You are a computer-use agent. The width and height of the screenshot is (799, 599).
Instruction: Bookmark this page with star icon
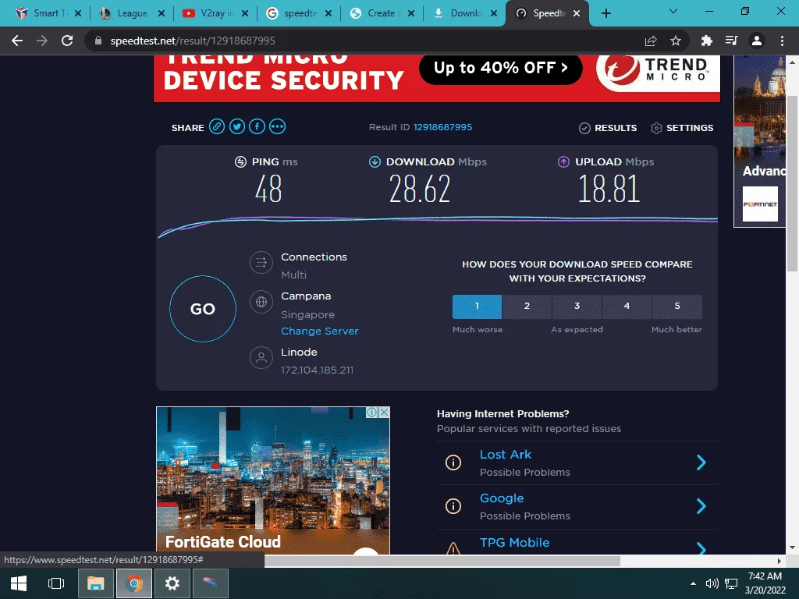[x=676, y=41]
